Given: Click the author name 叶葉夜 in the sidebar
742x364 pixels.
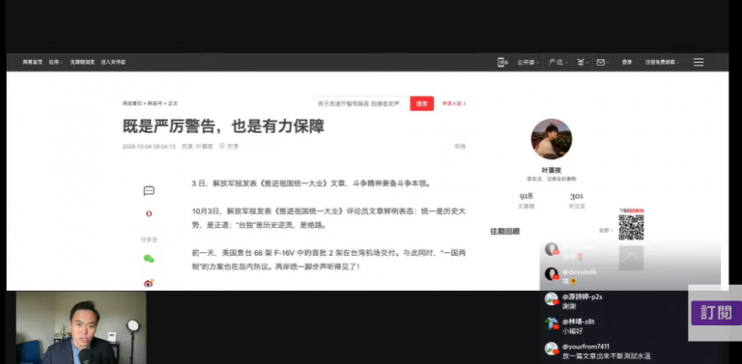Looking at the screenshot, I should click(552, 170).
